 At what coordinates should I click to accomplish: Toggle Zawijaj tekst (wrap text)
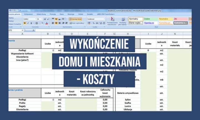(x=75, y=19)
